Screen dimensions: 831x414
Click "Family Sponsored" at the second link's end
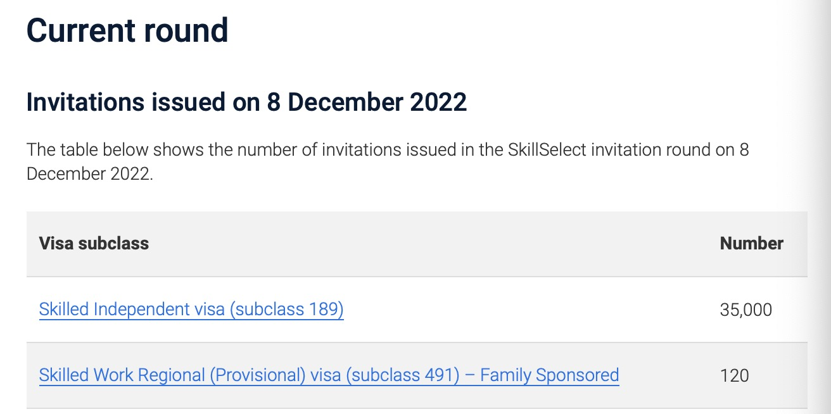click(549, 375)
